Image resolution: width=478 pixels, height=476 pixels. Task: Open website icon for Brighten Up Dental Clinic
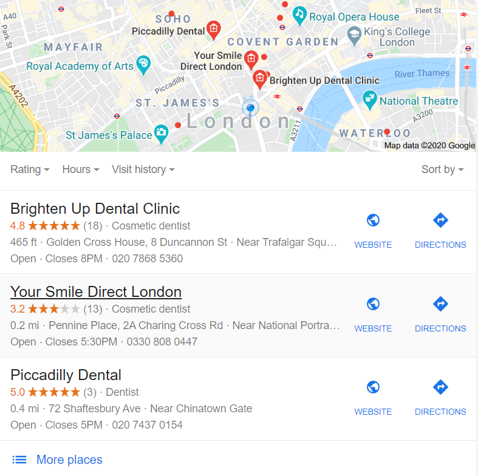click(x=373, y=220)
